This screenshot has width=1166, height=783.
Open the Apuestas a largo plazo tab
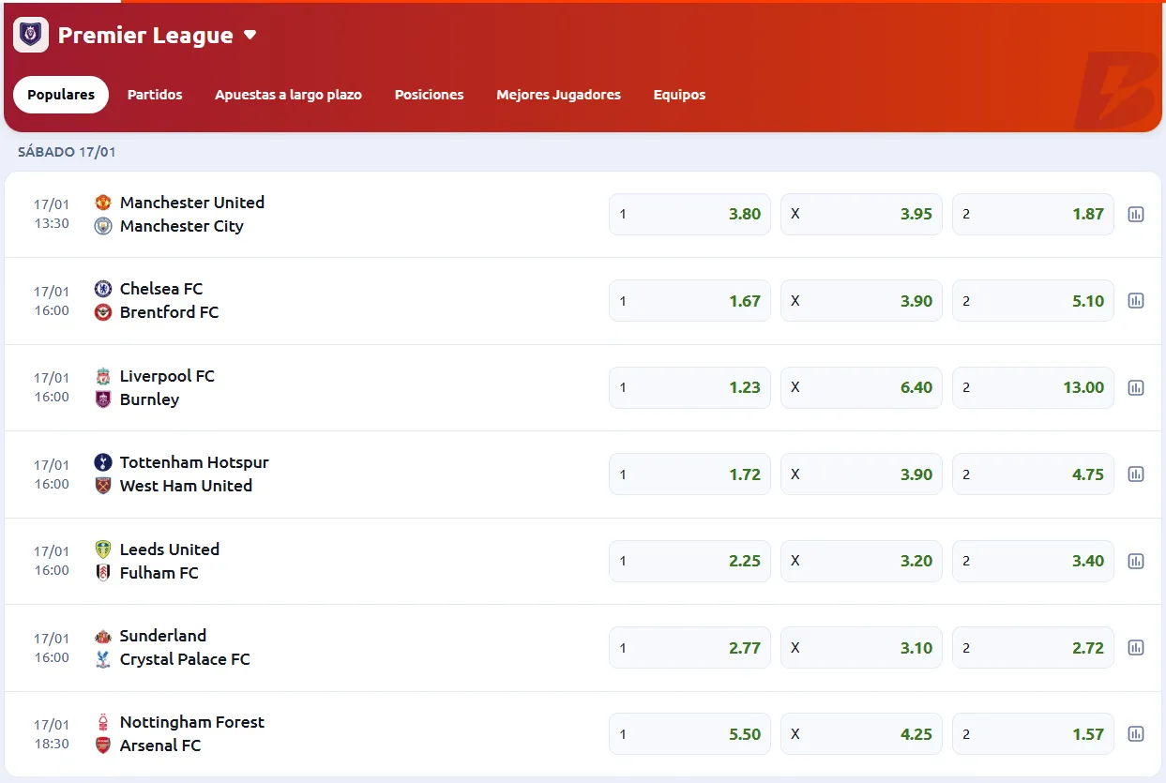click(x=288, y=95)
